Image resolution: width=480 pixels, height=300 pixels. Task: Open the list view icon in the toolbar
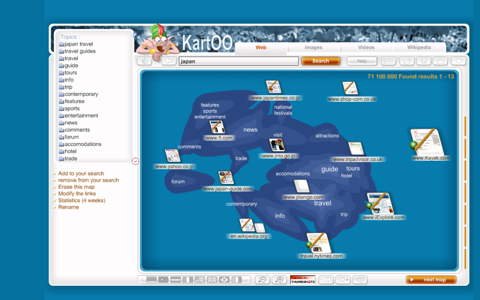(x=388, y=61)
